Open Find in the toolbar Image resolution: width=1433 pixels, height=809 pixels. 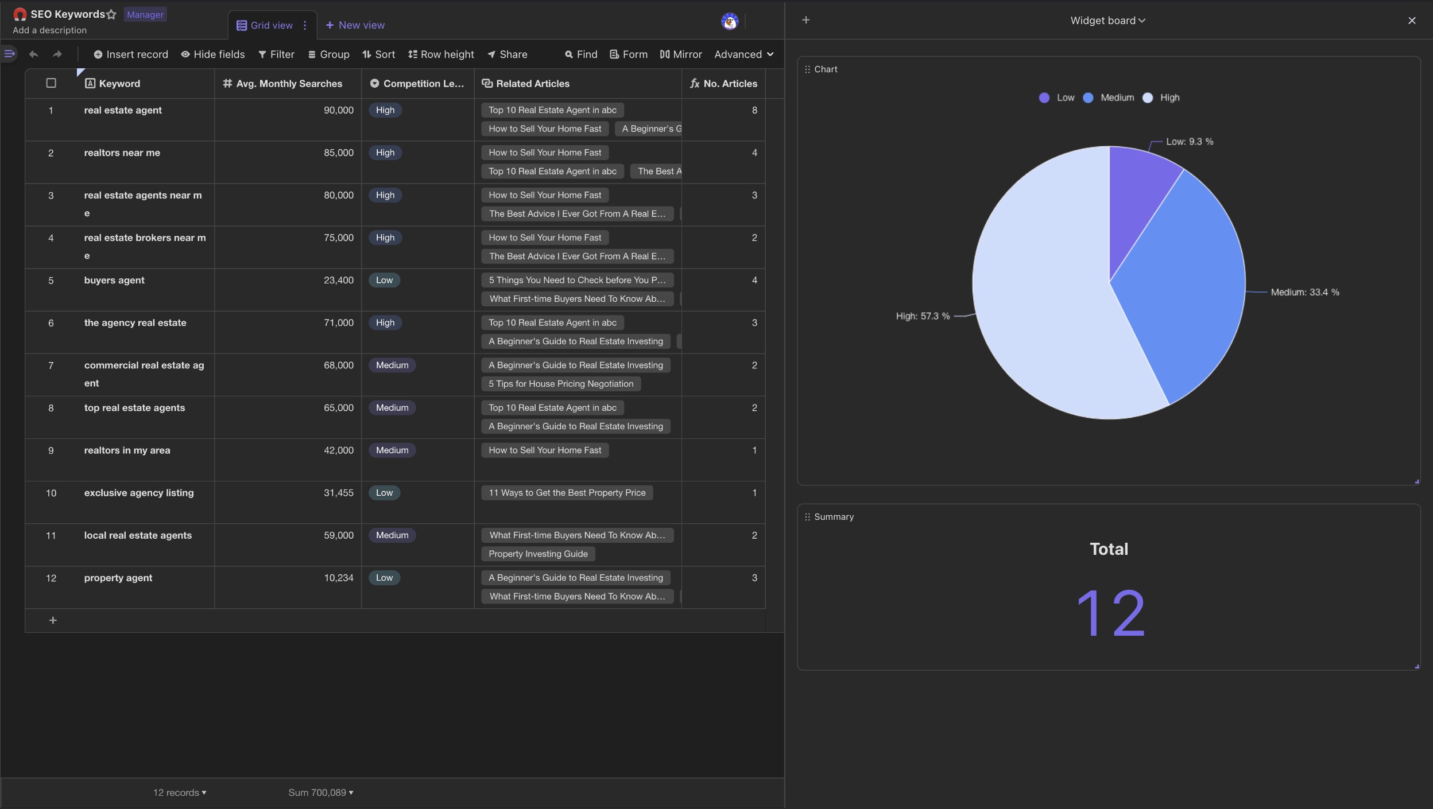tap(581, 55)
